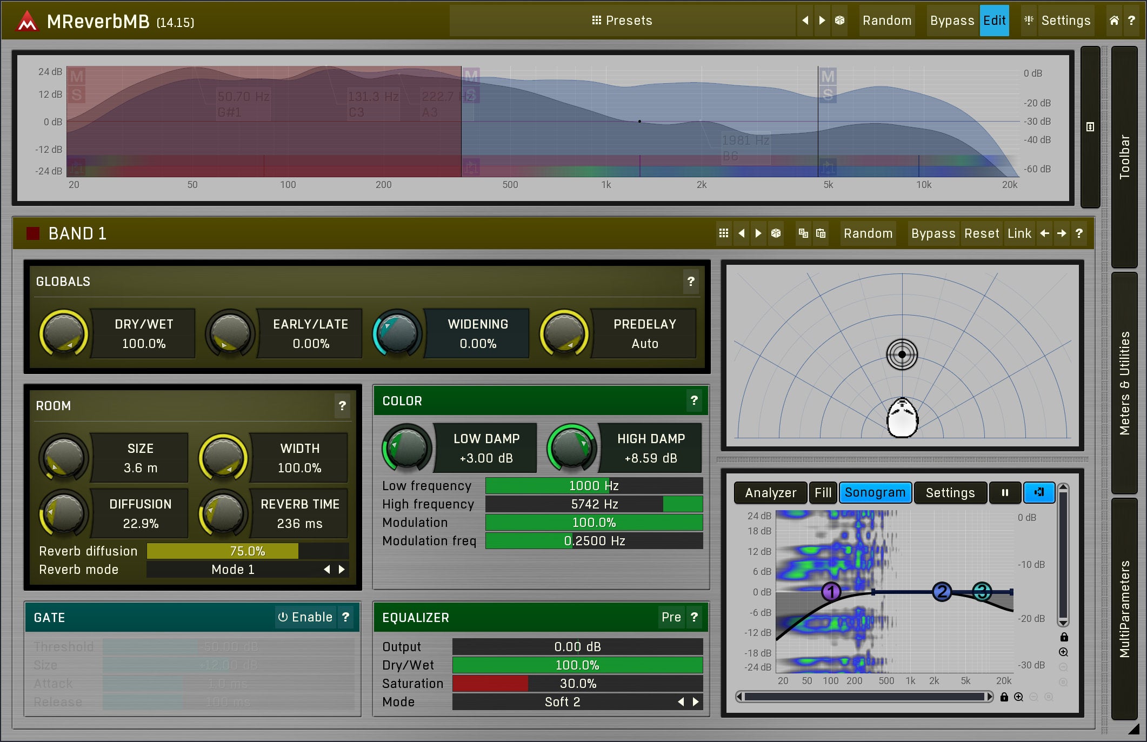This screenshot has height=742, width=1147.
Task: Select previous saturation Mode with left arrow
Action: click(681, 702)
